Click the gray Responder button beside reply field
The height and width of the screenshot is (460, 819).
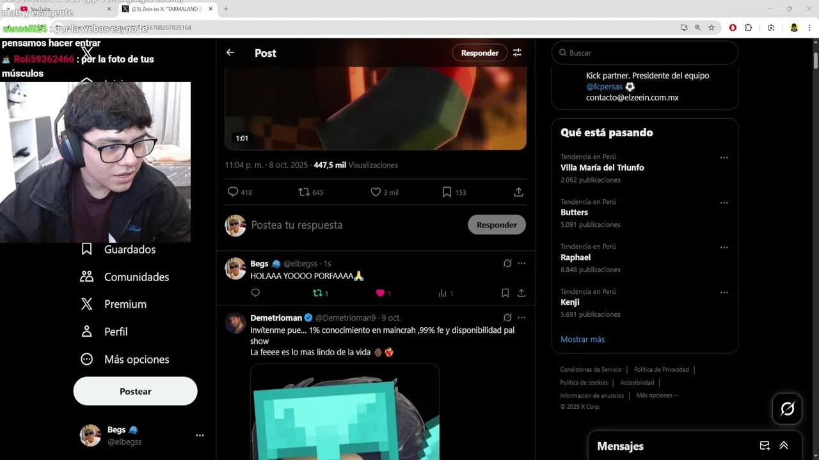(497, 225)
